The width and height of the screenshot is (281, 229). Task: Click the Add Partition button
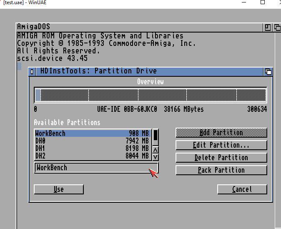(x=221, y=133)
